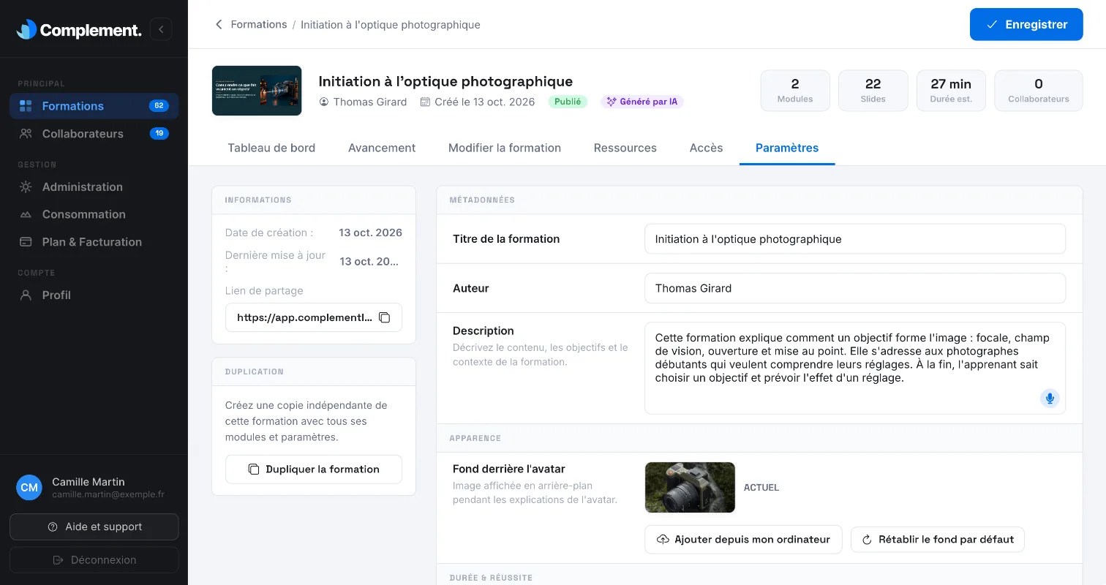This screenshot has width=1106, height=585.
Task: Click the 22 Slides stat card
Action: (873, 91)
